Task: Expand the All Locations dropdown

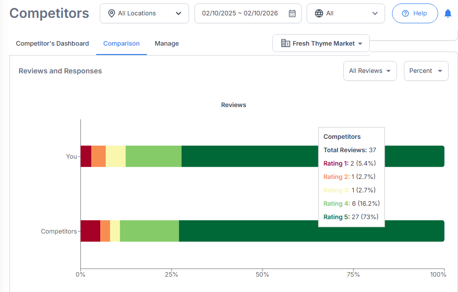Action: [x=144, y=13]
